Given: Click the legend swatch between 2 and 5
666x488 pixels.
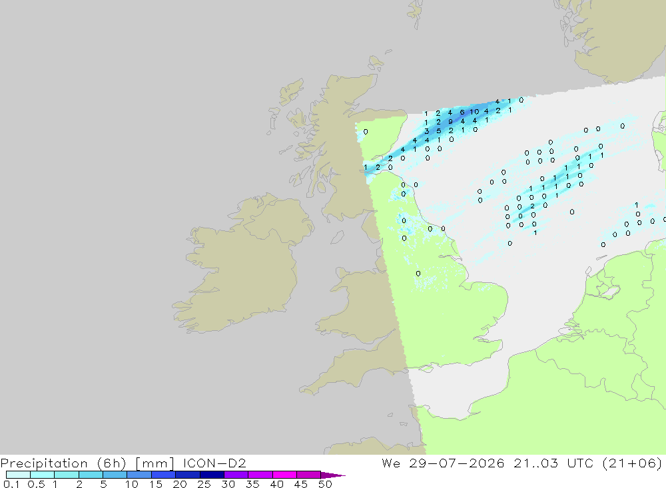Looking at the screenshot, I should coord(91,475).
